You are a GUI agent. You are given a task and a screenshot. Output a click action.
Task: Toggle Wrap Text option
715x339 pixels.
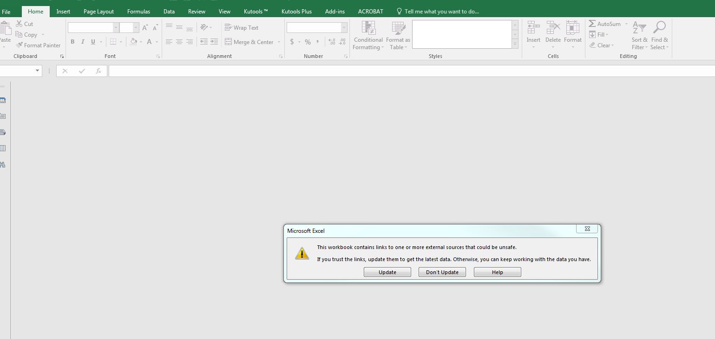click(242, 28)
